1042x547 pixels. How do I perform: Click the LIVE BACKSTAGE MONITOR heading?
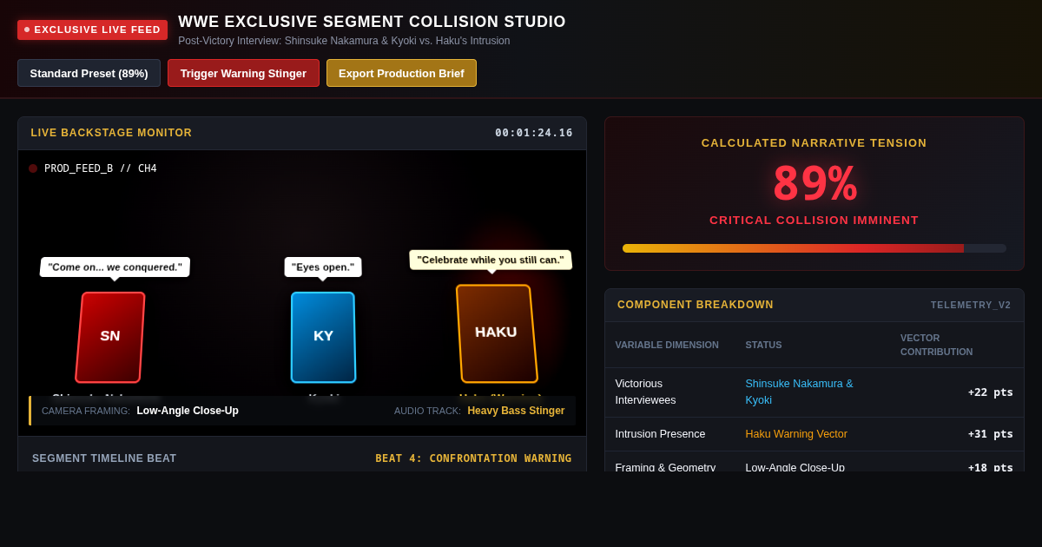click(111, 133)
